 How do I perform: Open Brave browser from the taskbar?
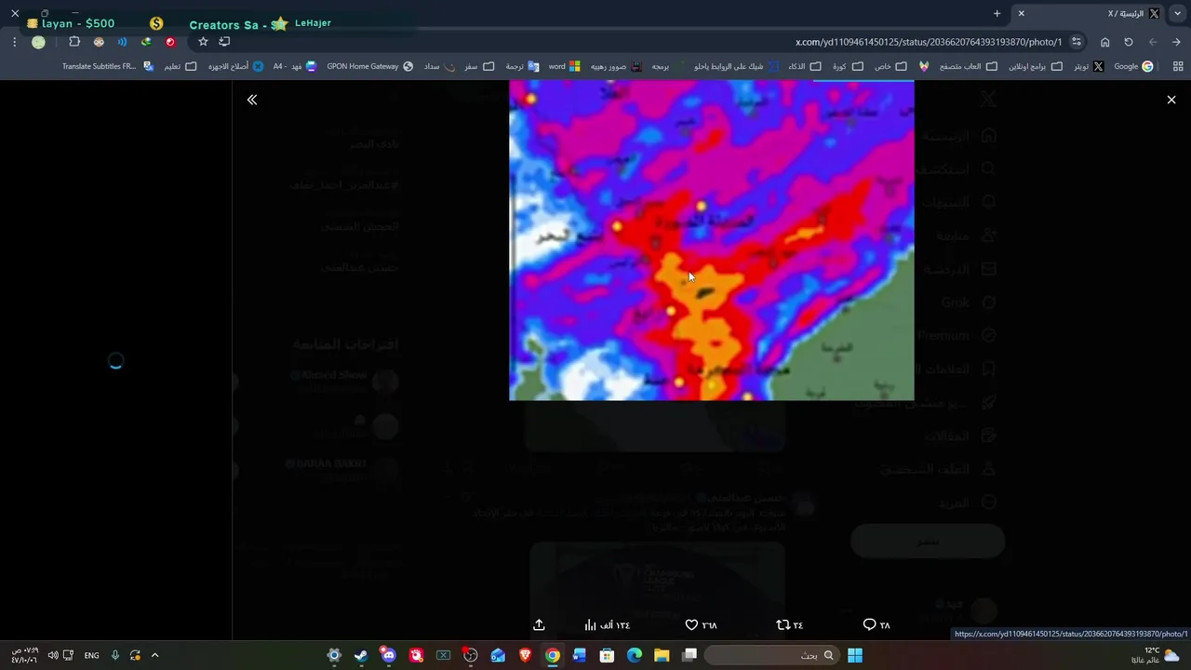click(526, 655)
